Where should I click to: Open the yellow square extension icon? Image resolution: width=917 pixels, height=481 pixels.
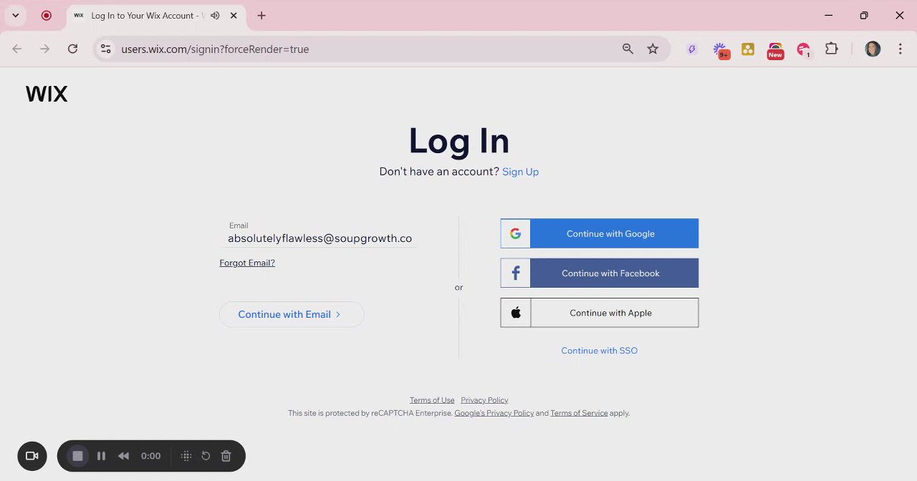(748, 49)
